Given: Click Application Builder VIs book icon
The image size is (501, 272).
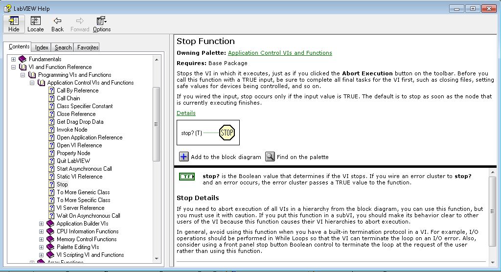Looking at the screenshot, I should (50, 224).
